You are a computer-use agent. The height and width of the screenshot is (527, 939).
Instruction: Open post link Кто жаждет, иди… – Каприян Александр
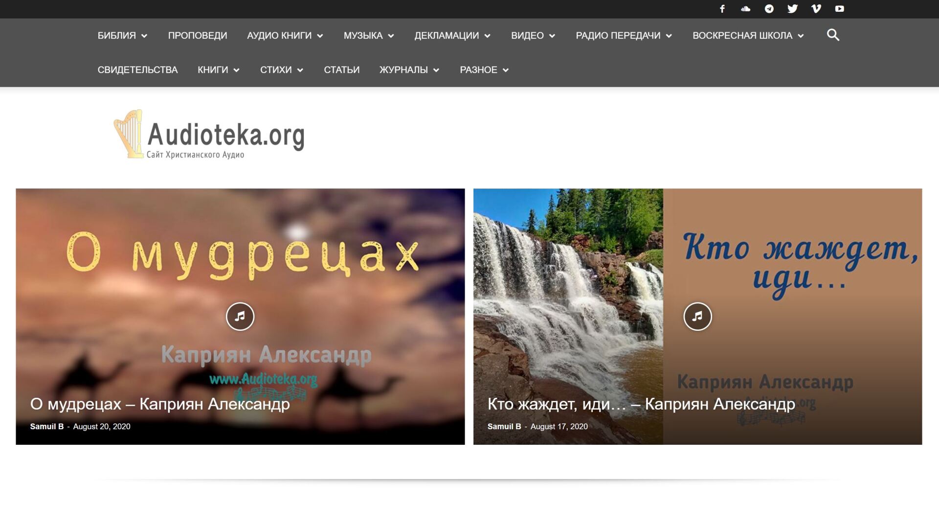[641, 404]
